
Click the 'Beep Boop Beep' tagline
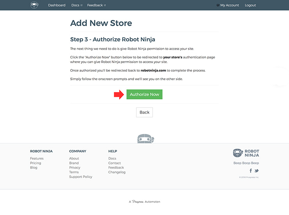pos(246,163)
